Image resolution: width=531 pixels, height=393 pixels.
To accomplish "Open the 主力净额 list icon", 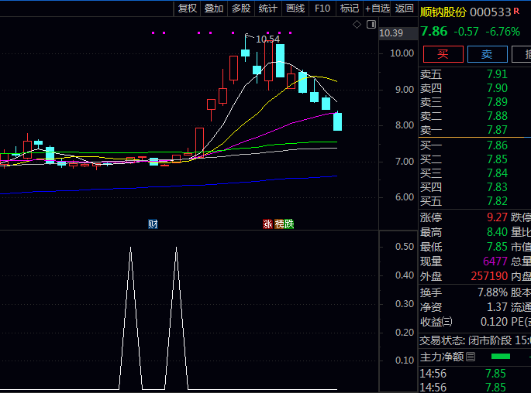I will tap(470, 357).
